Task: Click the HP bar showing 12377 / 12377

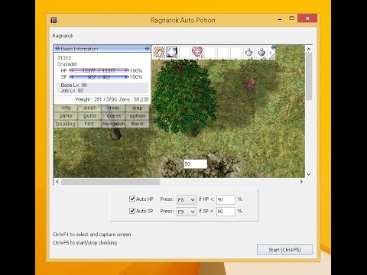Action: [x=99, y=70]
